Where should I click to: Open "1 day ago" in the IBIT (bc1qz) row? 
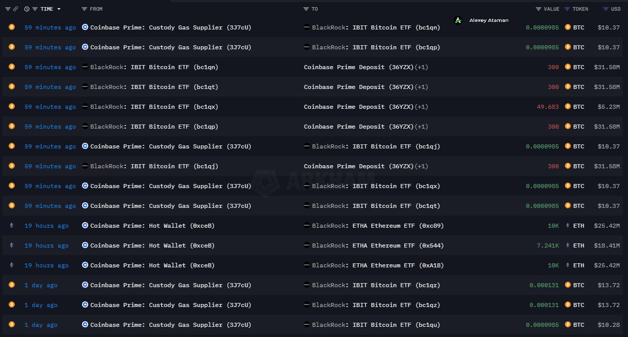tap(41, 305)
